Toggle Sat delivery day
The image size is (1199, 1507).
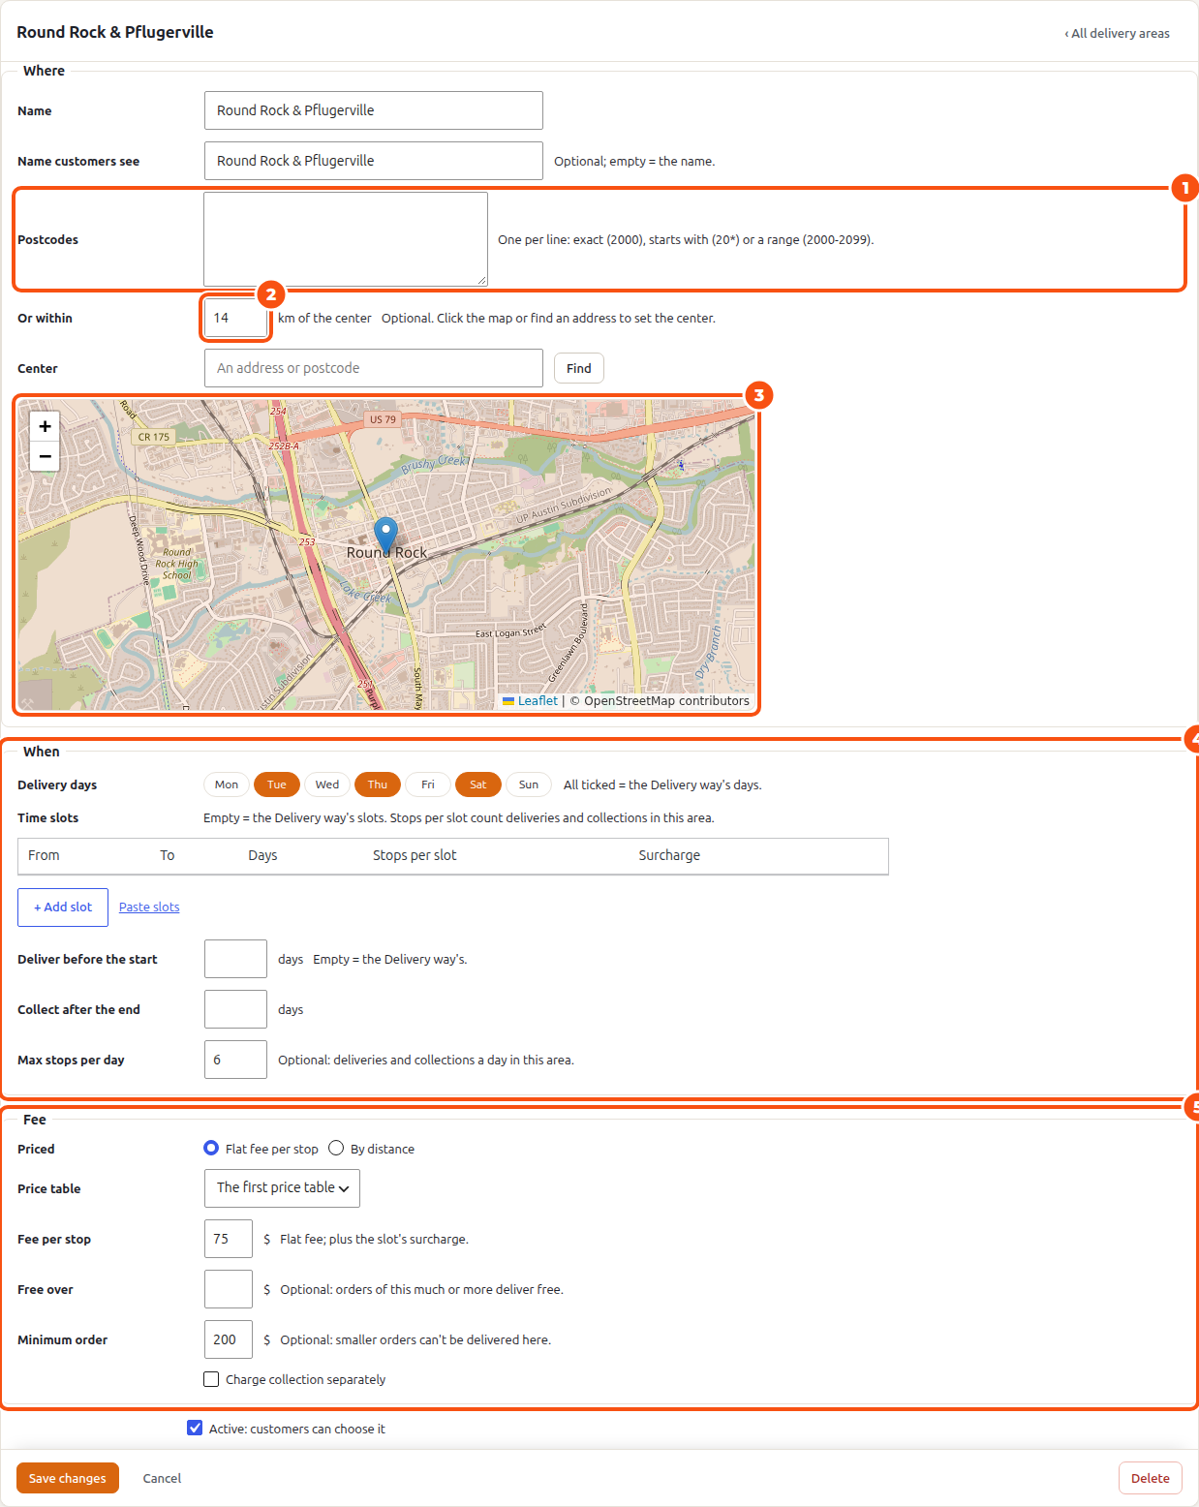point(478,784)
